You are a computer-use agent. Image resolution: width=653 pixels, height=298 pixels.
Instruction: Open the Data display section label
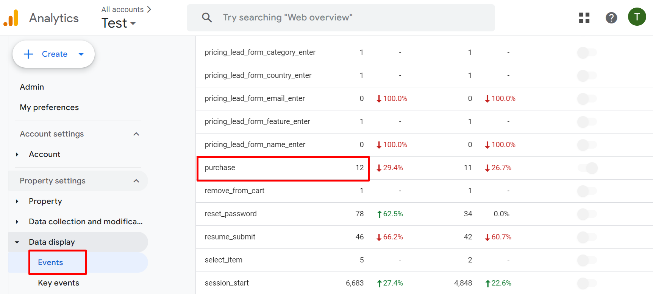tap(52, 242)
